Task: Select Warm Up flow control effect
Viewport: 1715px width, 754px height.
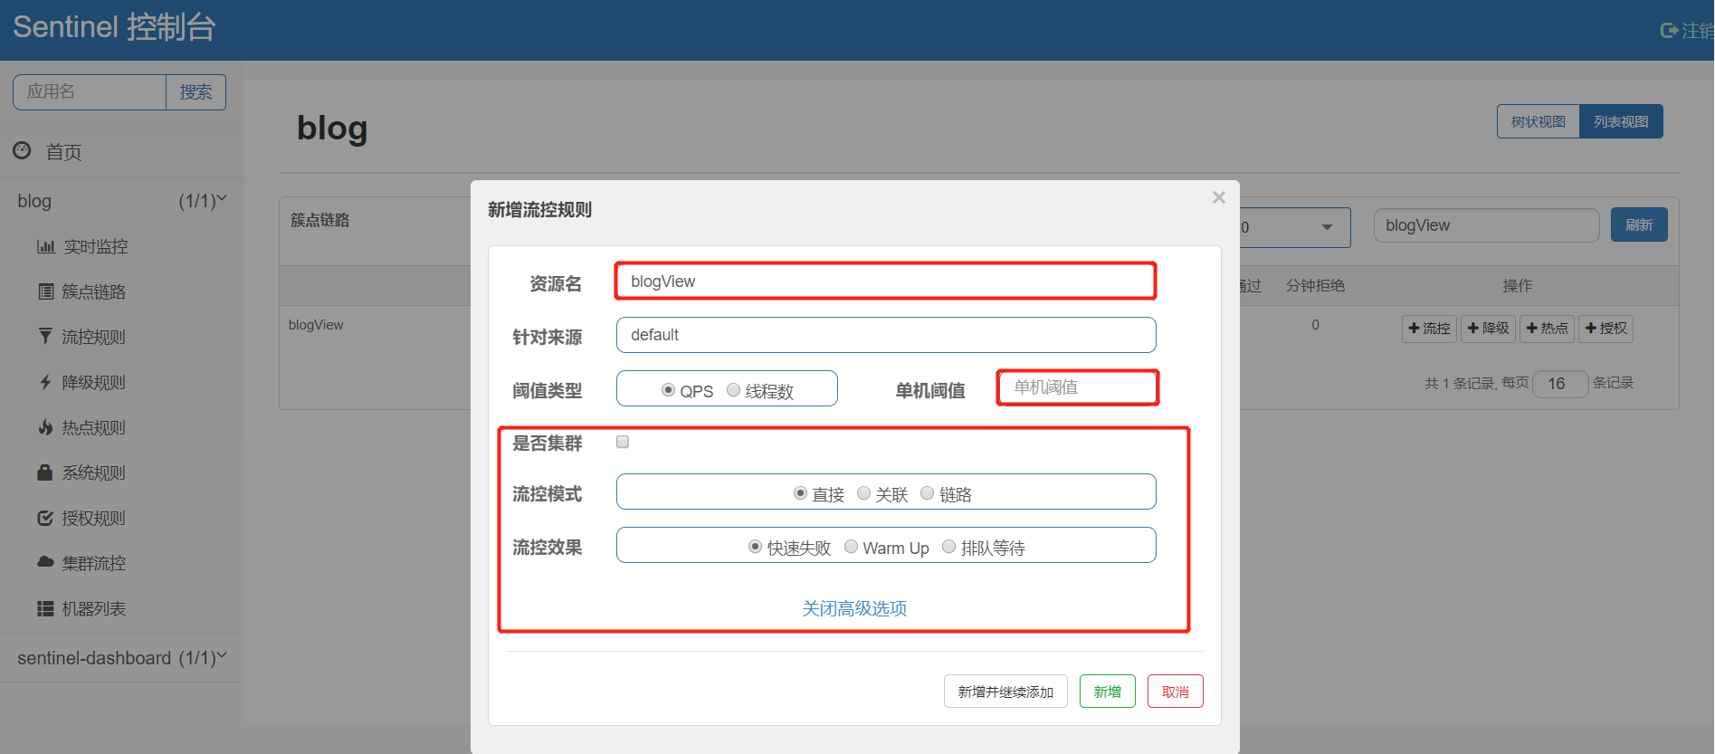Action: pyautogui.click(x=851, y=547)
